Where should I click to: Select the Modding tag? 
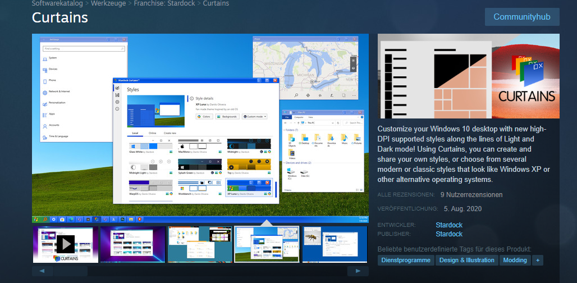pos(515,260)
